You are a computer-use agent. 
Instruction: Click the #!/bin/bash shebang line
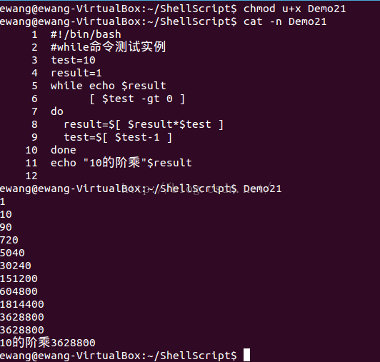coord(86,34)
